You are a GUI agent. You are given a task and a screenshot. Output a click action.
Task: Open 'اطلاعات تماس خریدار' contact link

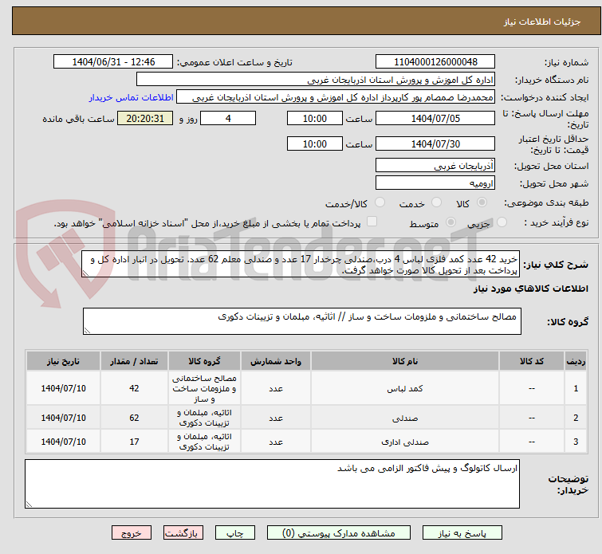pos(131,97)
